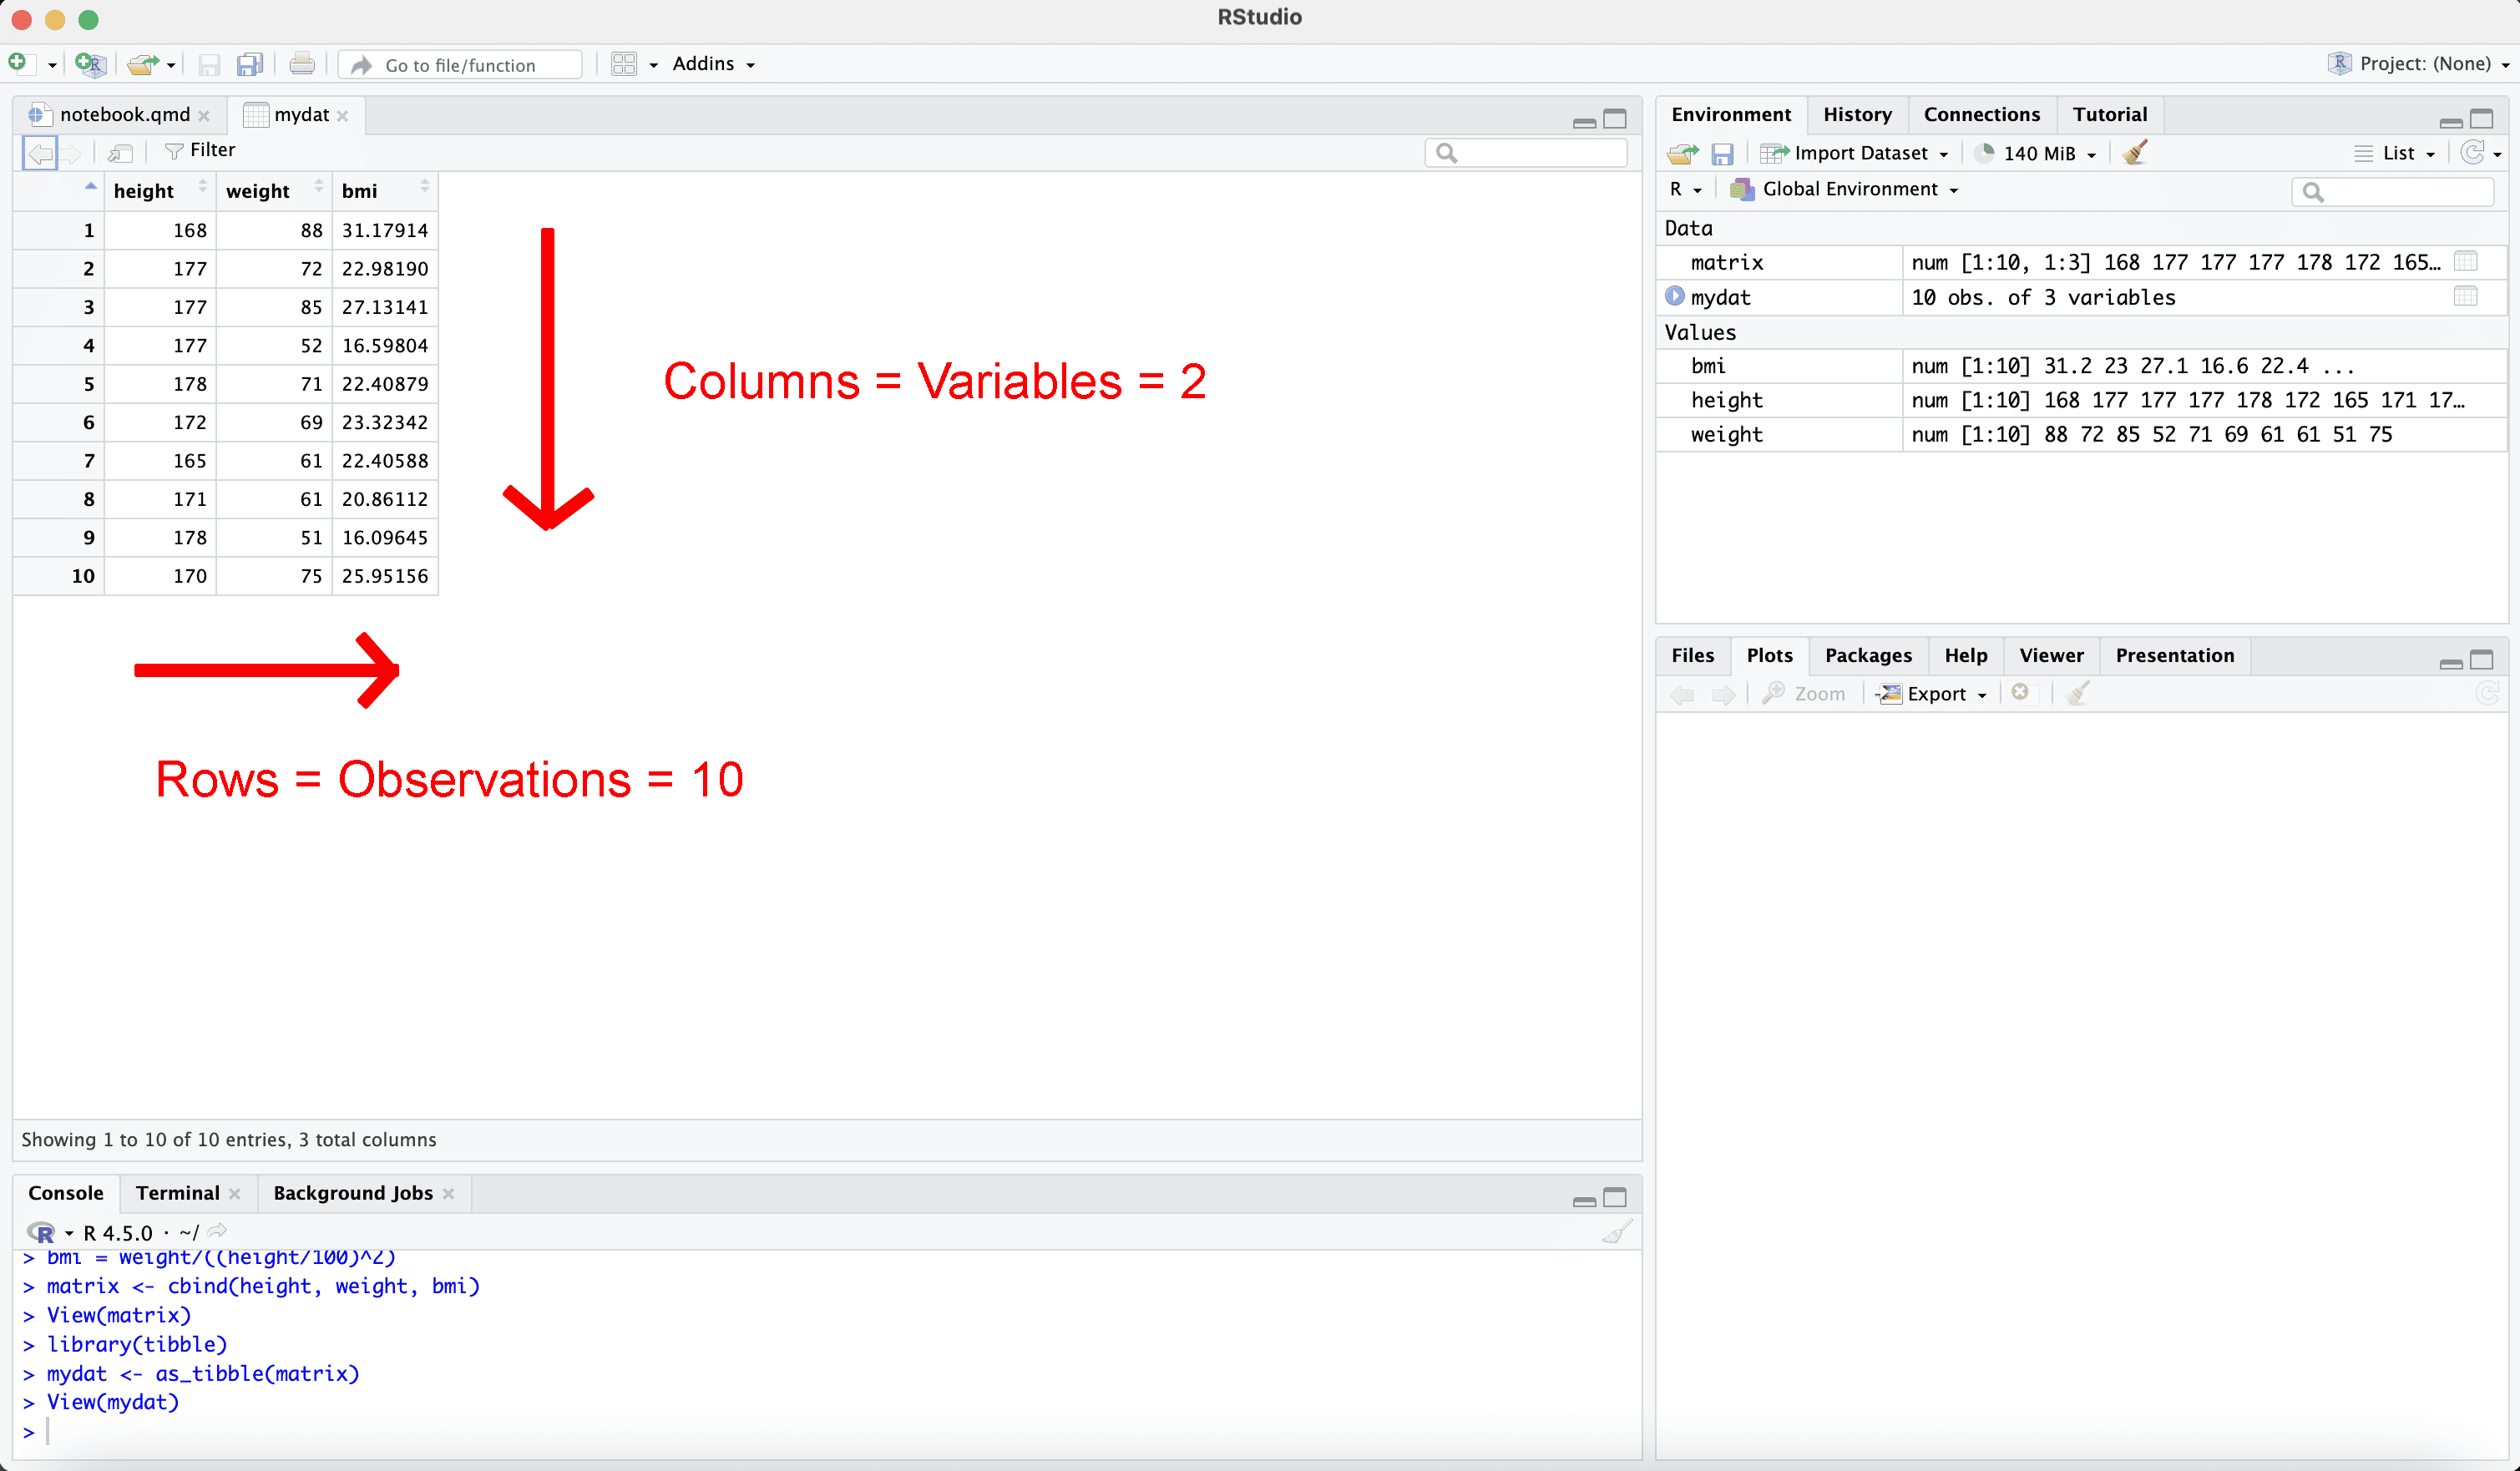Clear console with the broom icon

1617,1232
